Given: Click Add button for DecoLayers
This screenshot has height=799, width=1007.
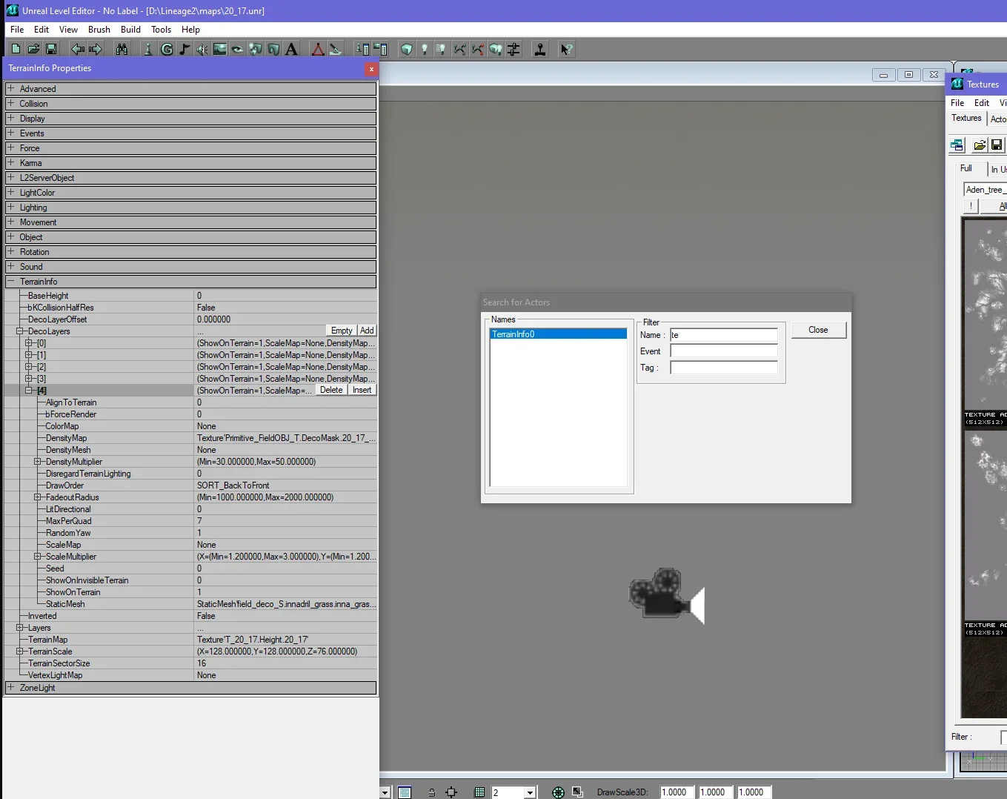Looking at the screenshot, I should tap(367, 331).
